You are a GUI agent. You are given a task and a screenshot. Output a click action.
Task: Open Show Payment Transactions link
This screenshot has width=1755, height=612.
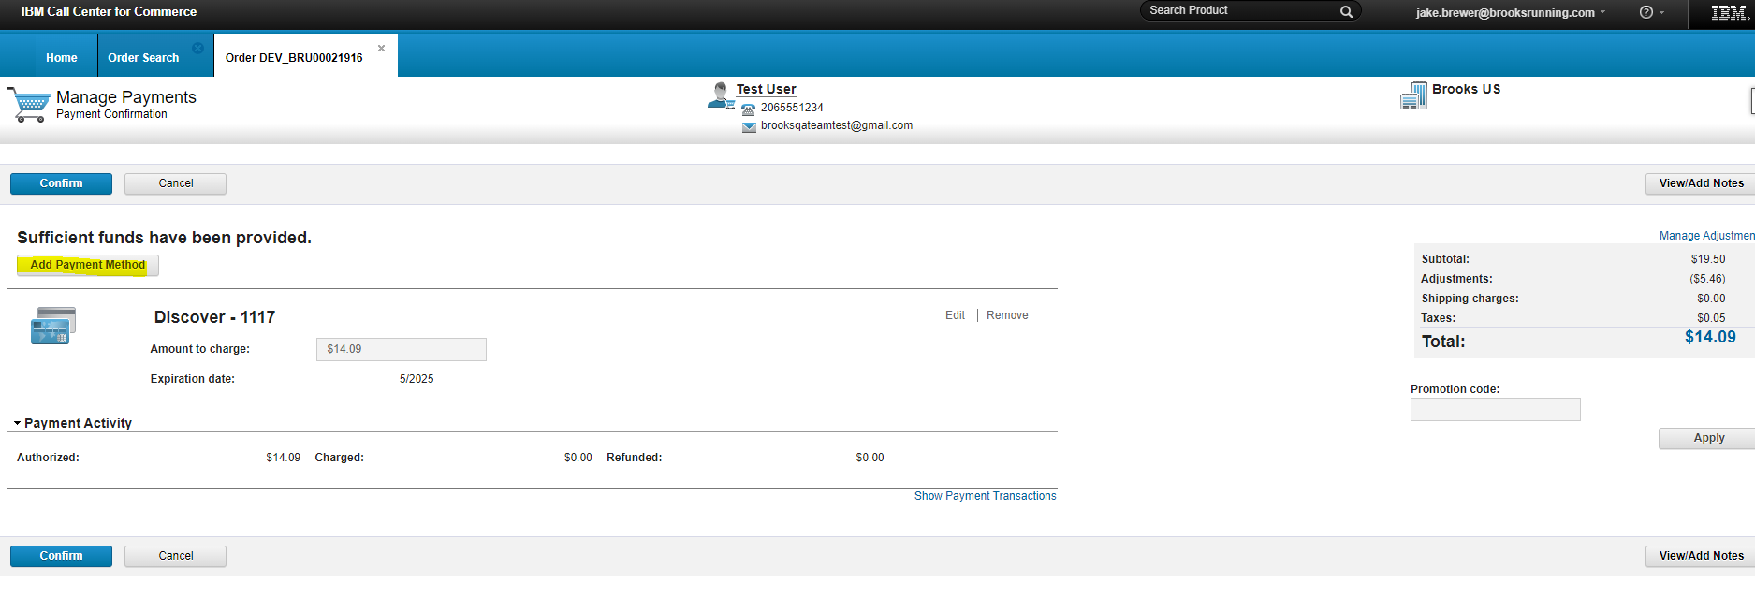[x=985, y=496]
